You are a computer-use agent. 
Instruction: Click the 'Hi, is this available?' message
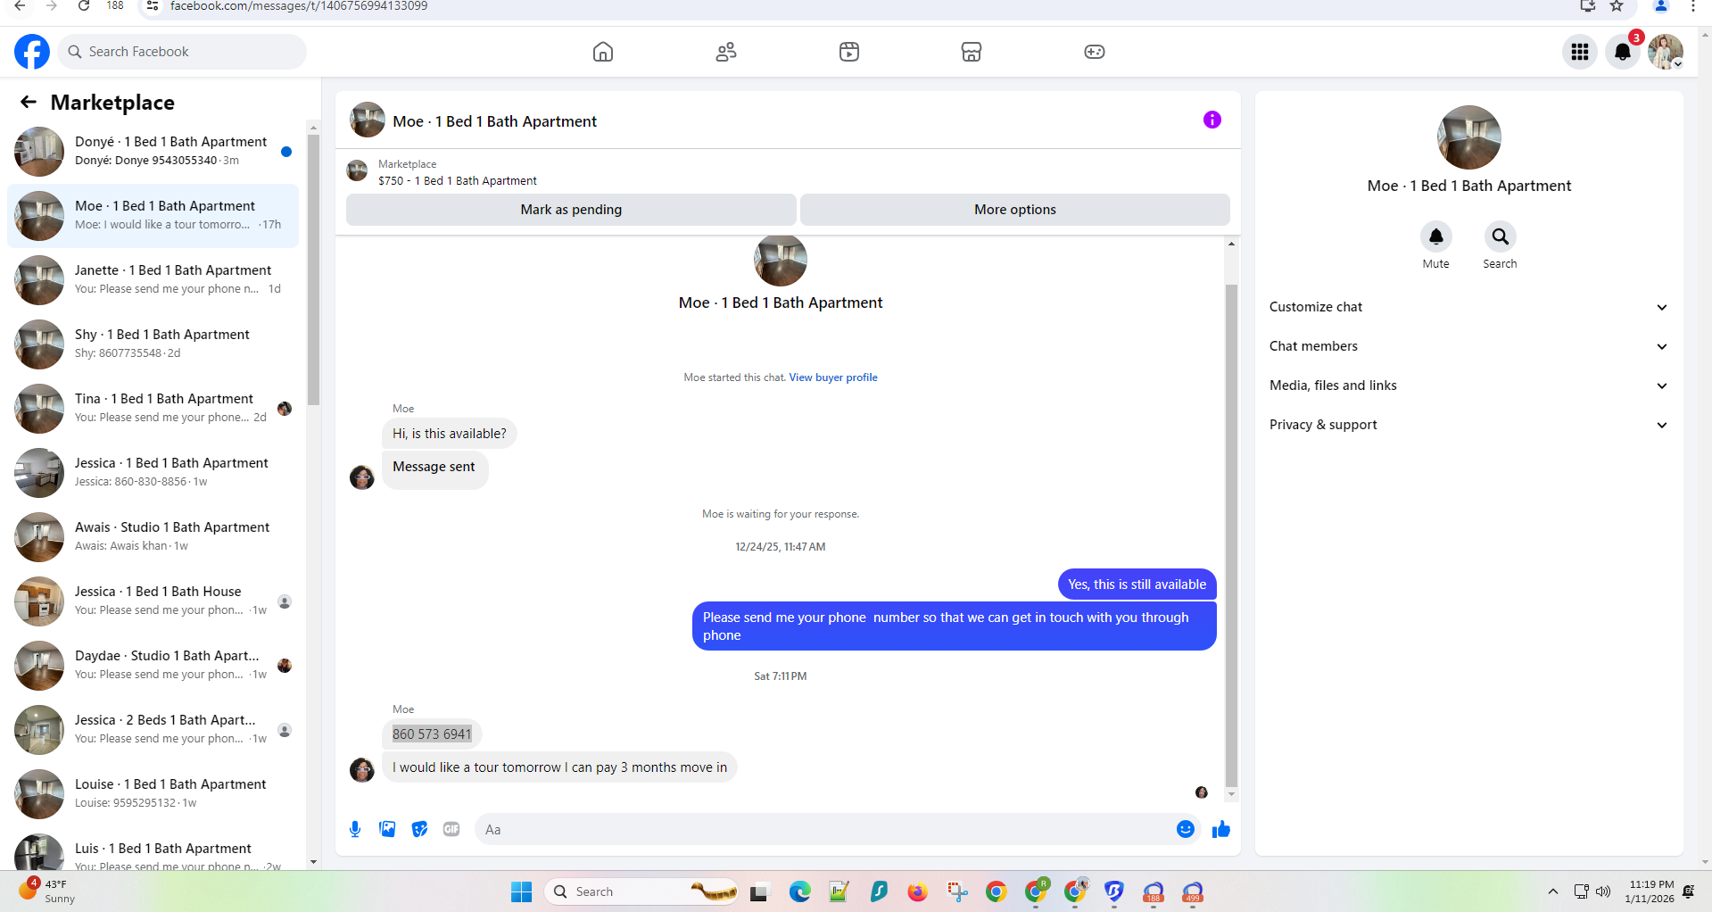coord(450,434)
